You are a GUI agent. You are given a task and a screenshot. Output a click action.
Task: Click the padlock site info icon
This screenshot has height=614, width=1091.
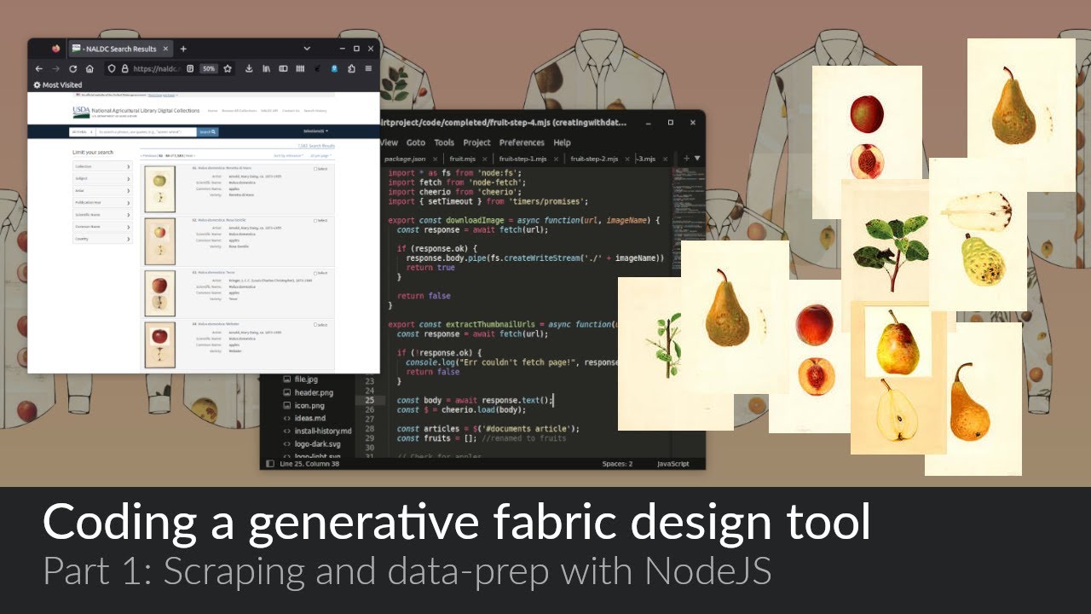click(x=124, y=68)
